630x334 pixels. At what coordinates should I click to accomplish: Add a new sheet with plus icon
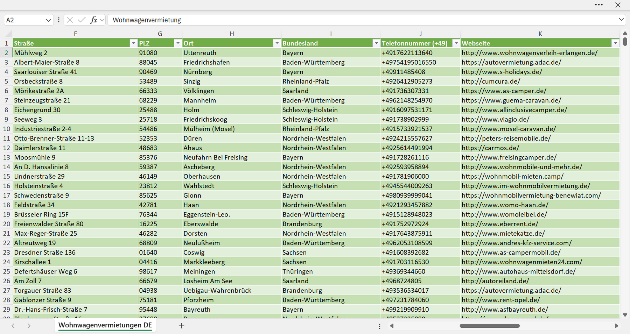[181, 326]
